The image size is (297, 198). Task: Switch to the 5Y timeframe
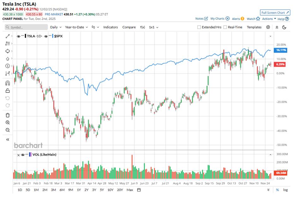pos(101,190)
